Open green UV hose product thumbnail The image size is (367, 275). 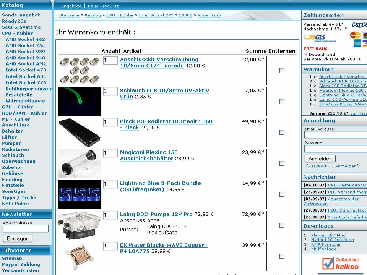[x=80, y=102]
